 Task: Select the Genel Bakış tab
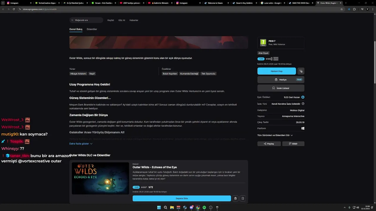coord(76,29)
